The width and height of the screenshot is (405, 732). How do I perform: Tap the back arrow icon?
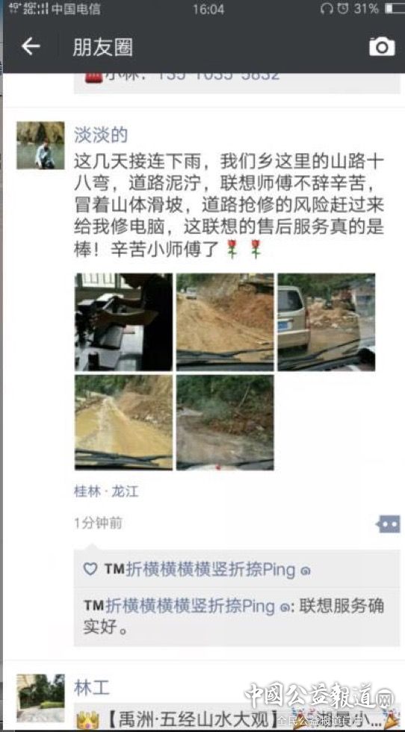click(31, 46)
